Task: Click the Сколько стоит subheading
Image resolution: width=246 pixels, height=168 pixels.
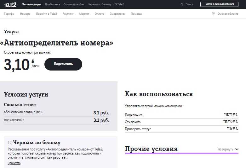Action: [20, 105]
